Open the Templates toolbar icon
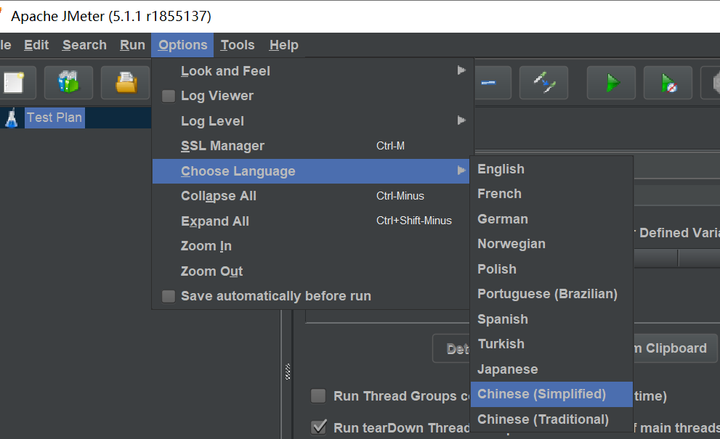 tap(68, 83)
